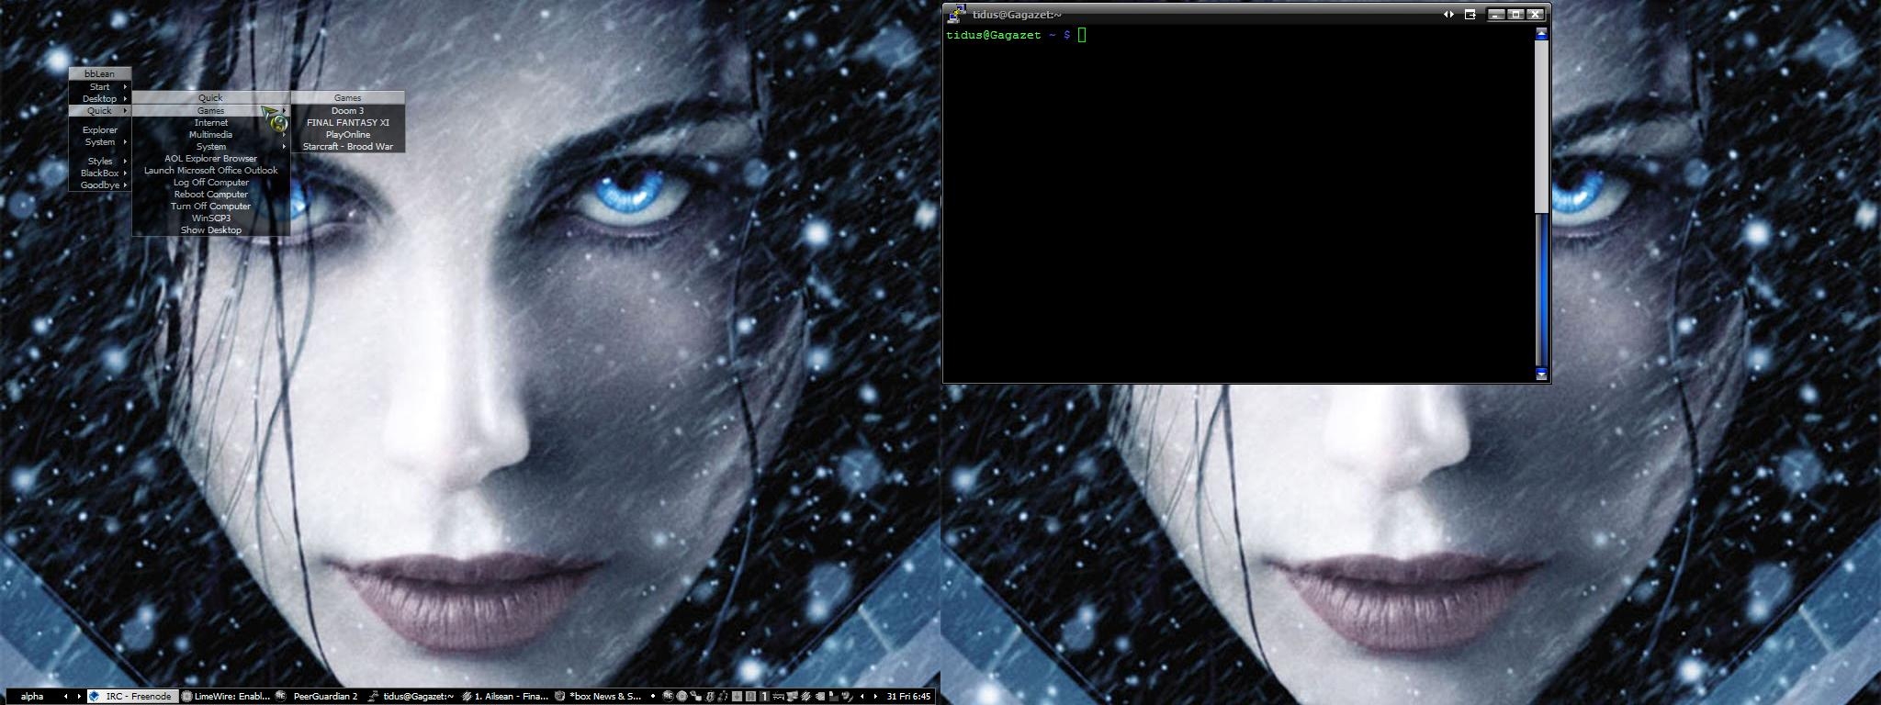
Task: Click the terminal scrollbar down arrow
Action: [x=1541, y=374]
